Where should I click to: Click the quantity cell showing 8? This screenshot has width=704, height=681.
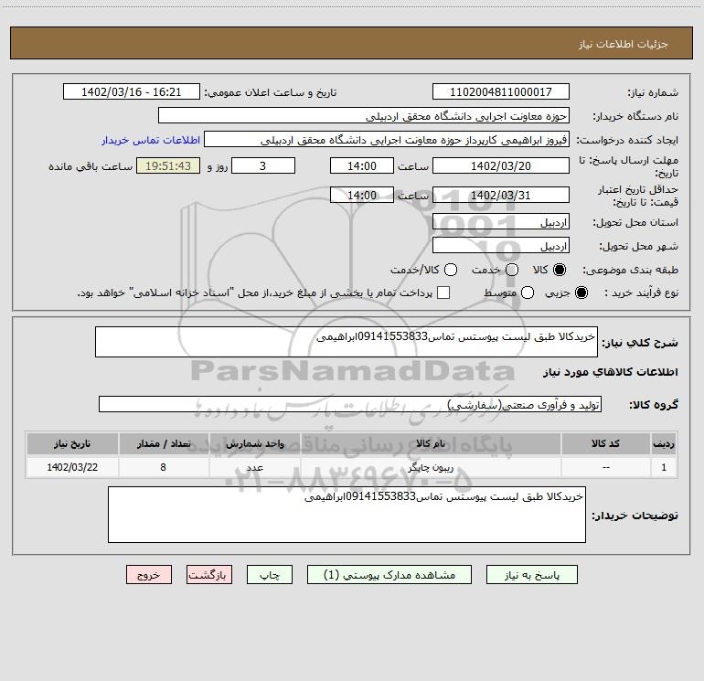[164, 467]
